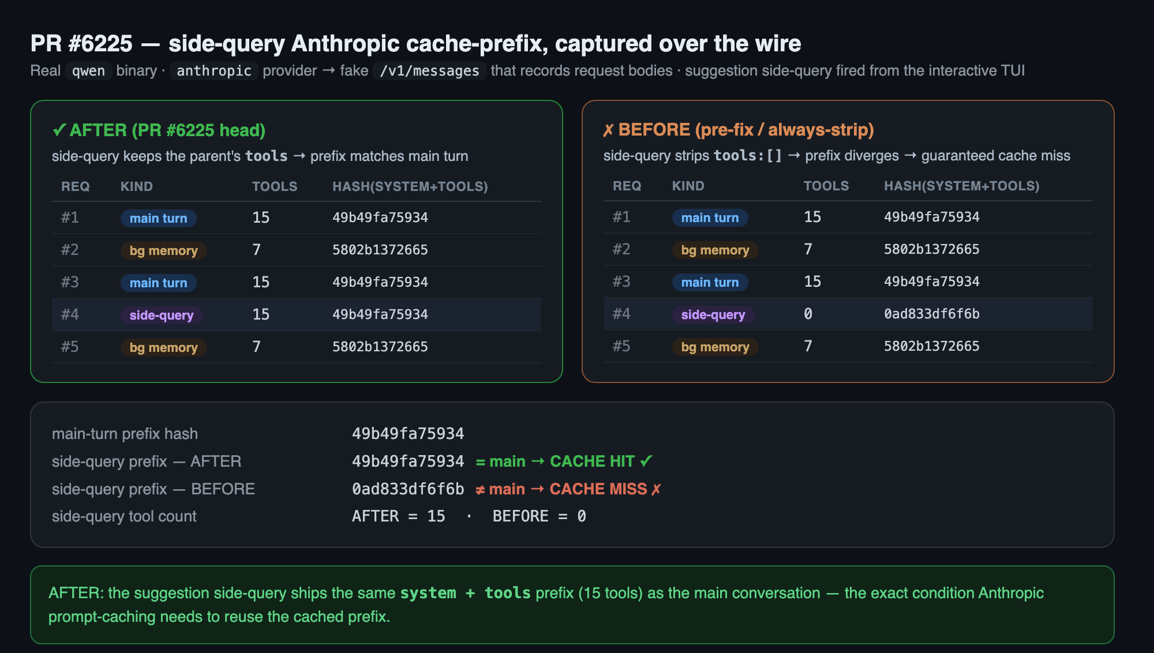Select hash 49b49fa75934 in AFTER row #4
Image resolution: width=1154 pixels, height=653 pixels.
point(380,314)
